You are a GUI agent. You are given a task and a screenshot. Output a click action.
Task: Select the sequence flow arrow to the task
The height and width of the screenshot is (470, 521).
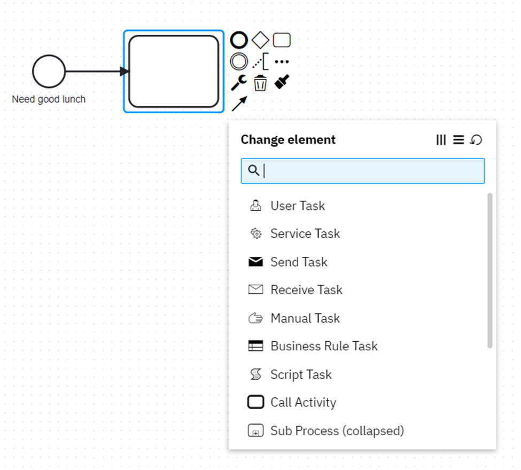[97, 71]
